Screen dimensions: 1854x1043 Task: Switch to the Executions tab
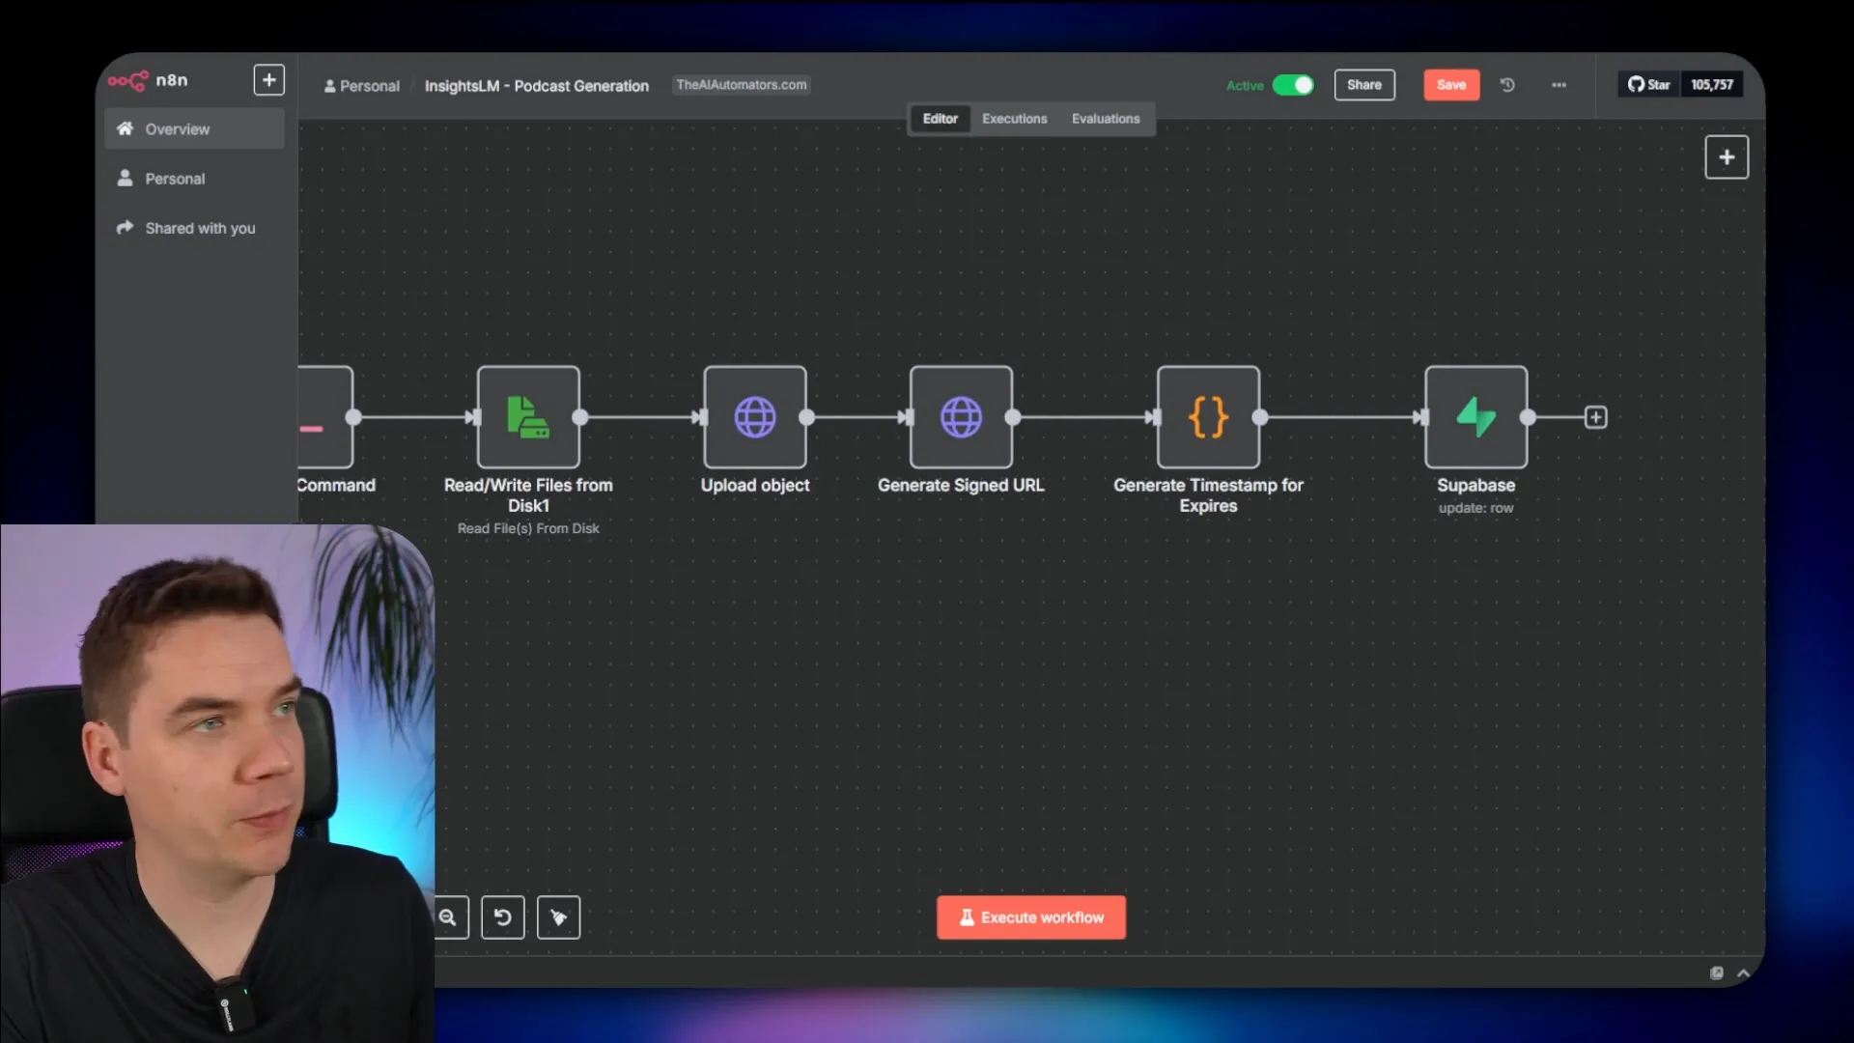[1014, 119]
